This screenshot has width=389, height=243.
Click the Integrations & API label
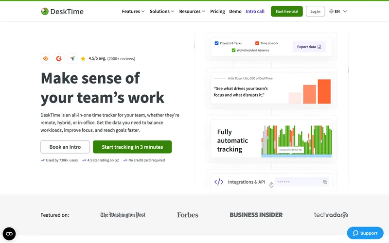(x=247, y=182)
